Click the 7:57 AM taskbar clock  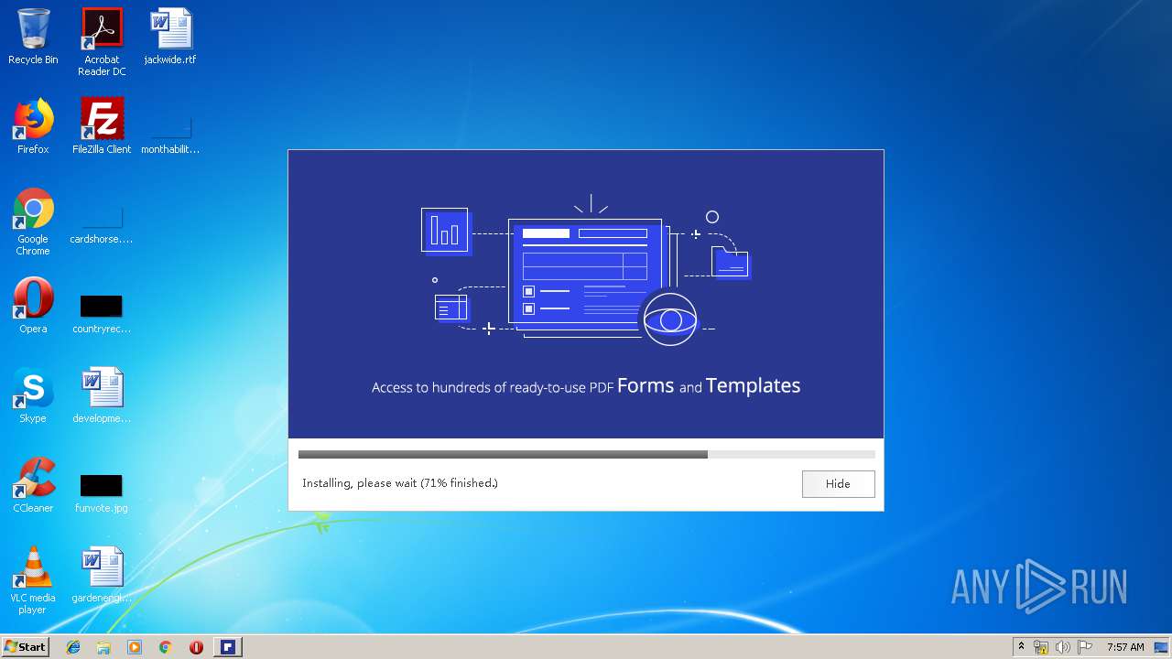(x=1125, y=647)
